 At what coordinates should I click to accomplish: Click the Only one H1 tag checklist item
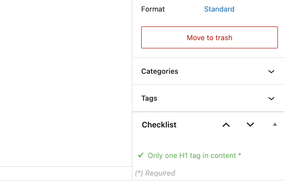[194, 155]
